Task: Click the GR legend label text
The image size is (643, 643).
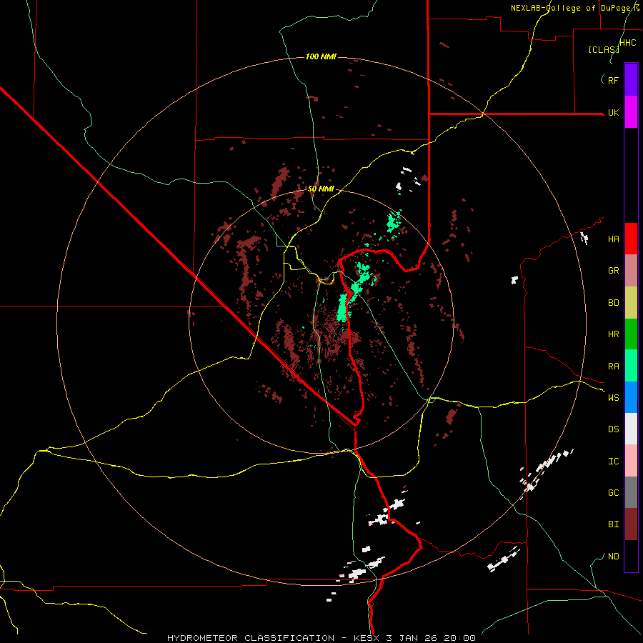Action: tap(614, 271)
